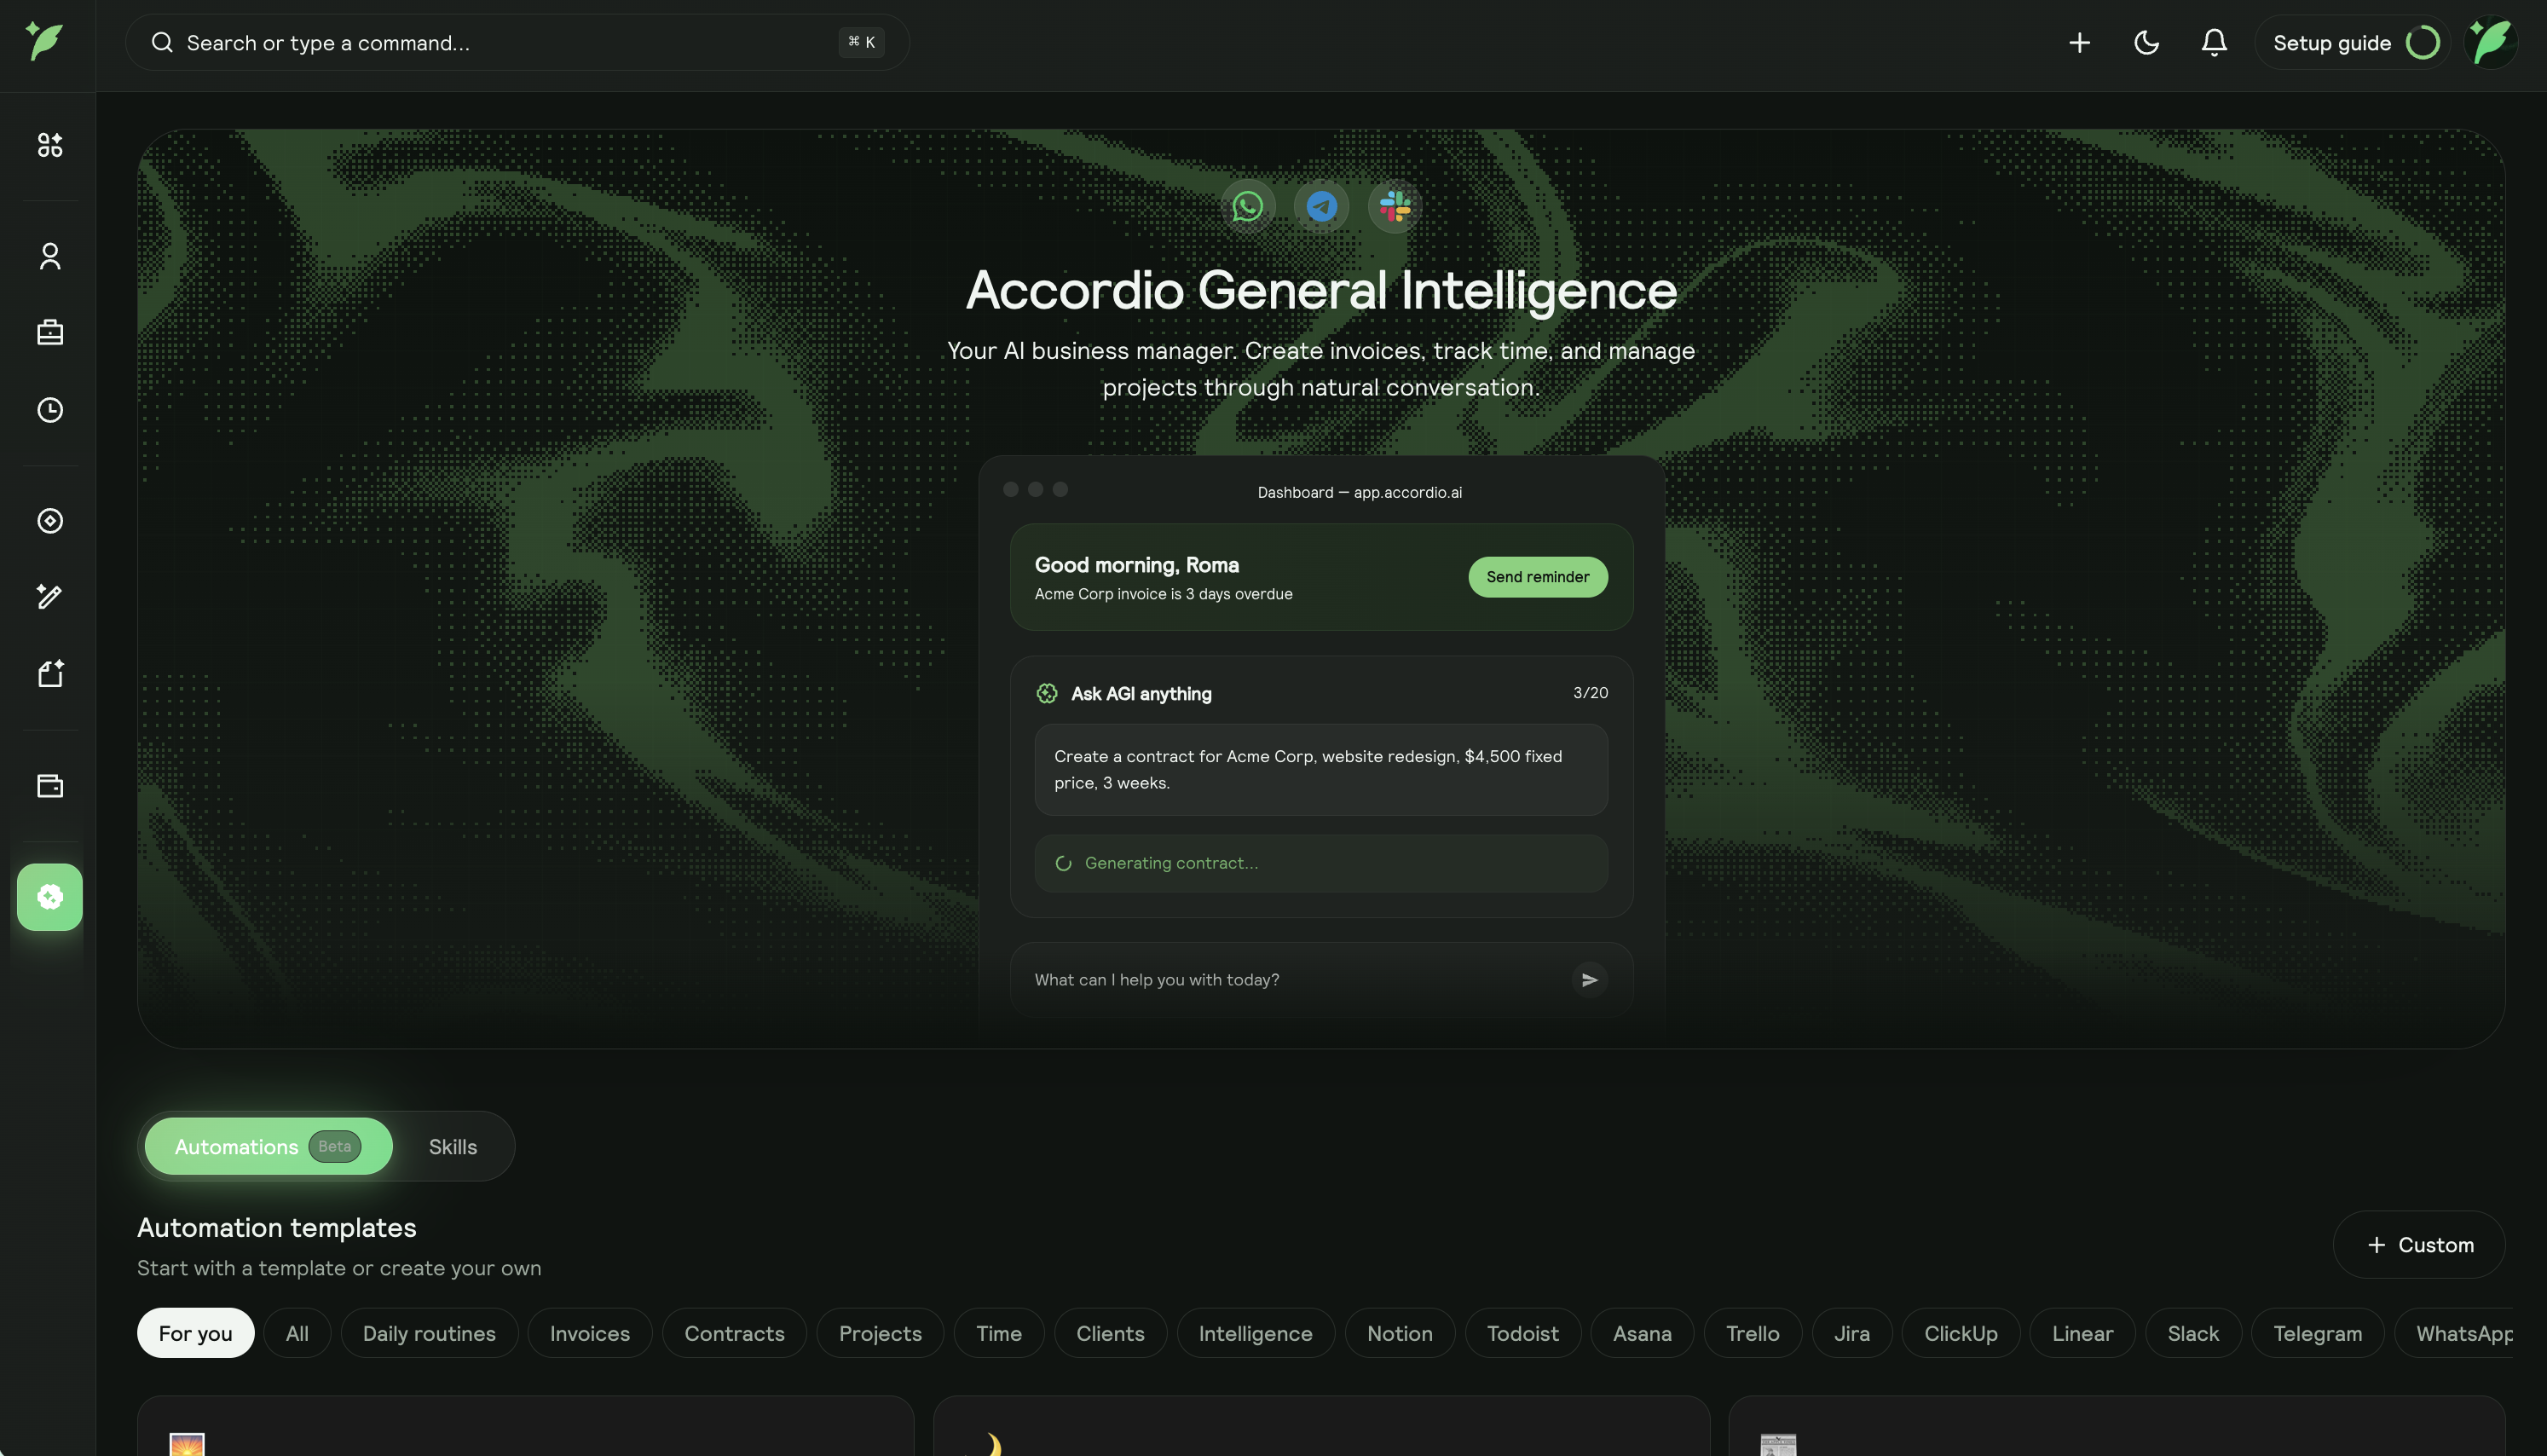Expand the Setup guide

point(2332,42)
